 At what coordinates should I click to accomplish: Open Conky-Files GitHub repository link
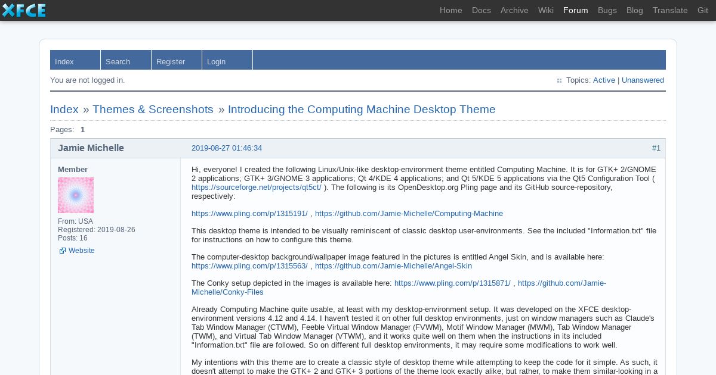click(562, 283)
